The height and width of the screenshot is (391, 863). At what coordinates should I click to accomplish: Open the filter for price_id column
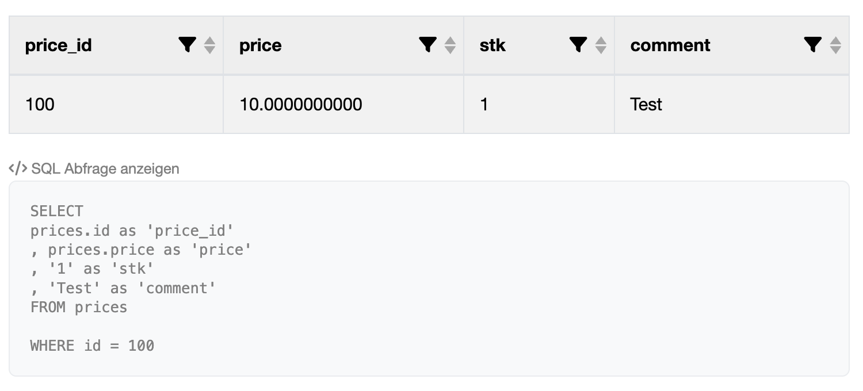[188, 45]
